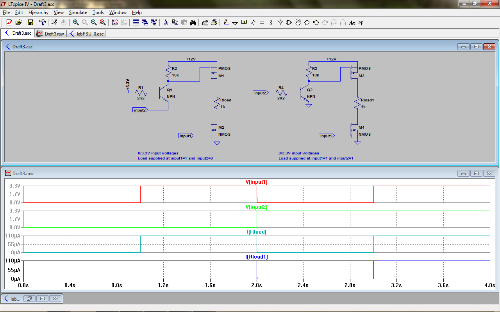Click the Run simulation running-man icon
500x312 pixels.
click(x=54, y=23)
